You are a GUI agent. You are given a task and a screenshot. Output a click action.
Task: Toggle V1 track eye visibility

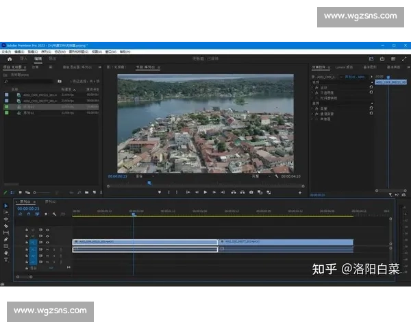(x=47, y=242)
